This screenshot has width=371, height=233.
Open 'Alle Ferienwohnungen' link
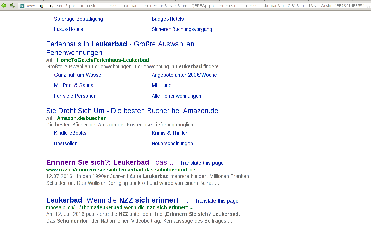(x=177, y=96)
